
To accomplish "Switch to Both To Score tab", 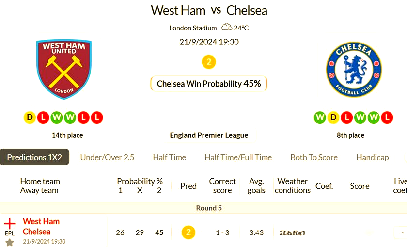I will [x=313, y=157].
